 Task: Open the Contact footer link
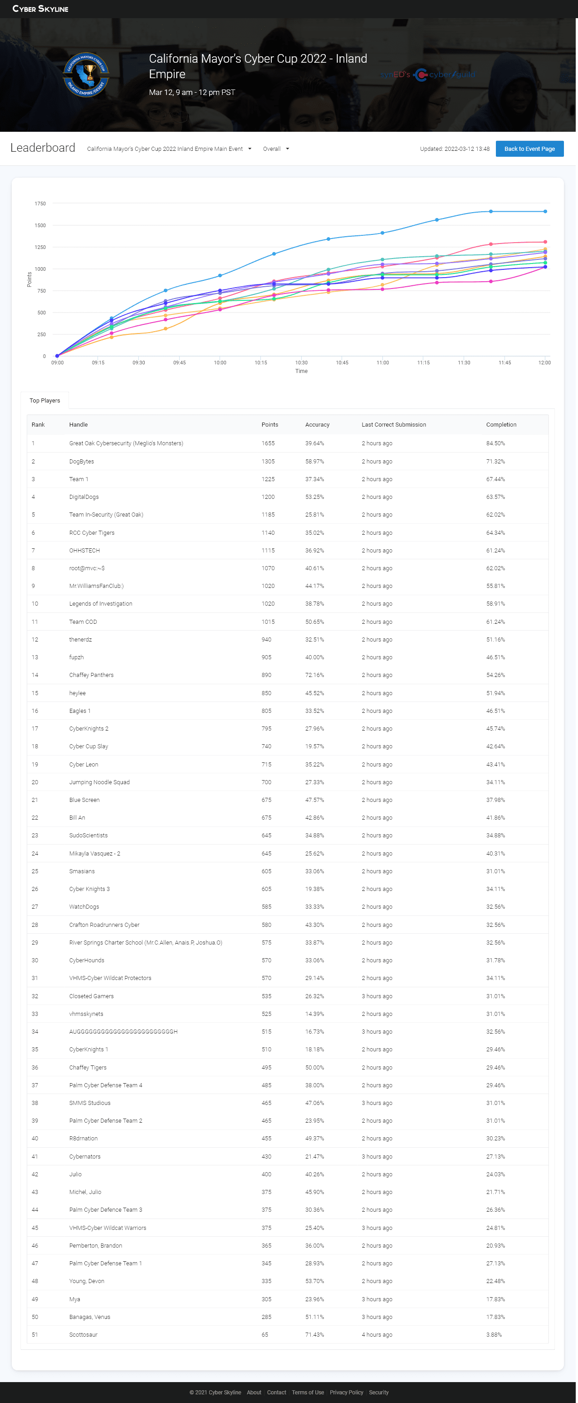(x=276, y=1392)
